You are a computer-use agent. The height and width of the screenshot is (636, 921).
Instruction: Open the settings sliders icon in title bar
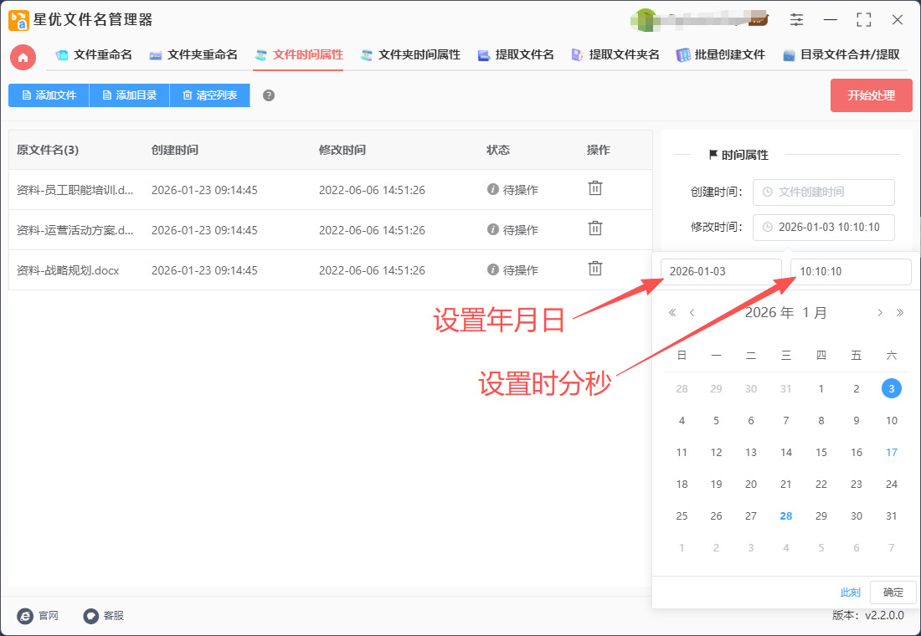click(x=796, y=19)
